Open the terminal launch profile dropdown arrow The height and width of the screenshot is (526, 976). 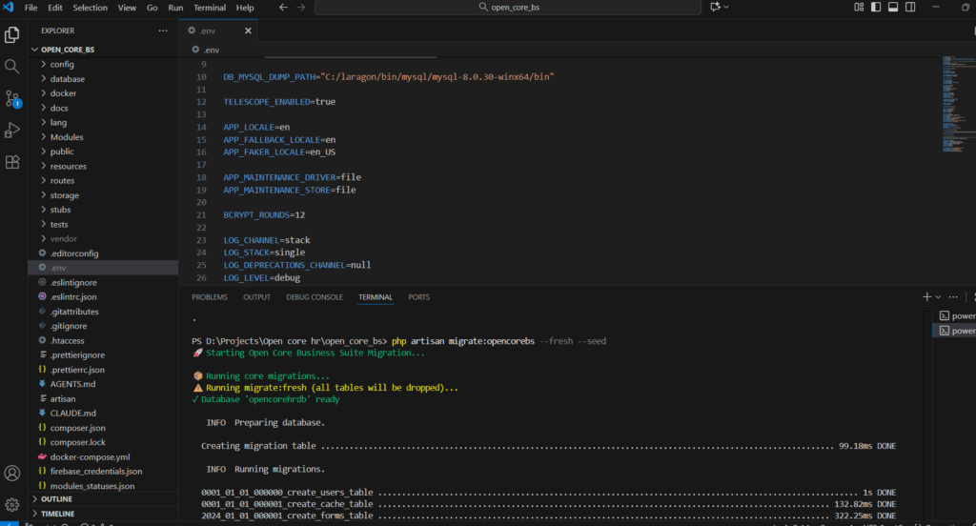tap(938, 297)
